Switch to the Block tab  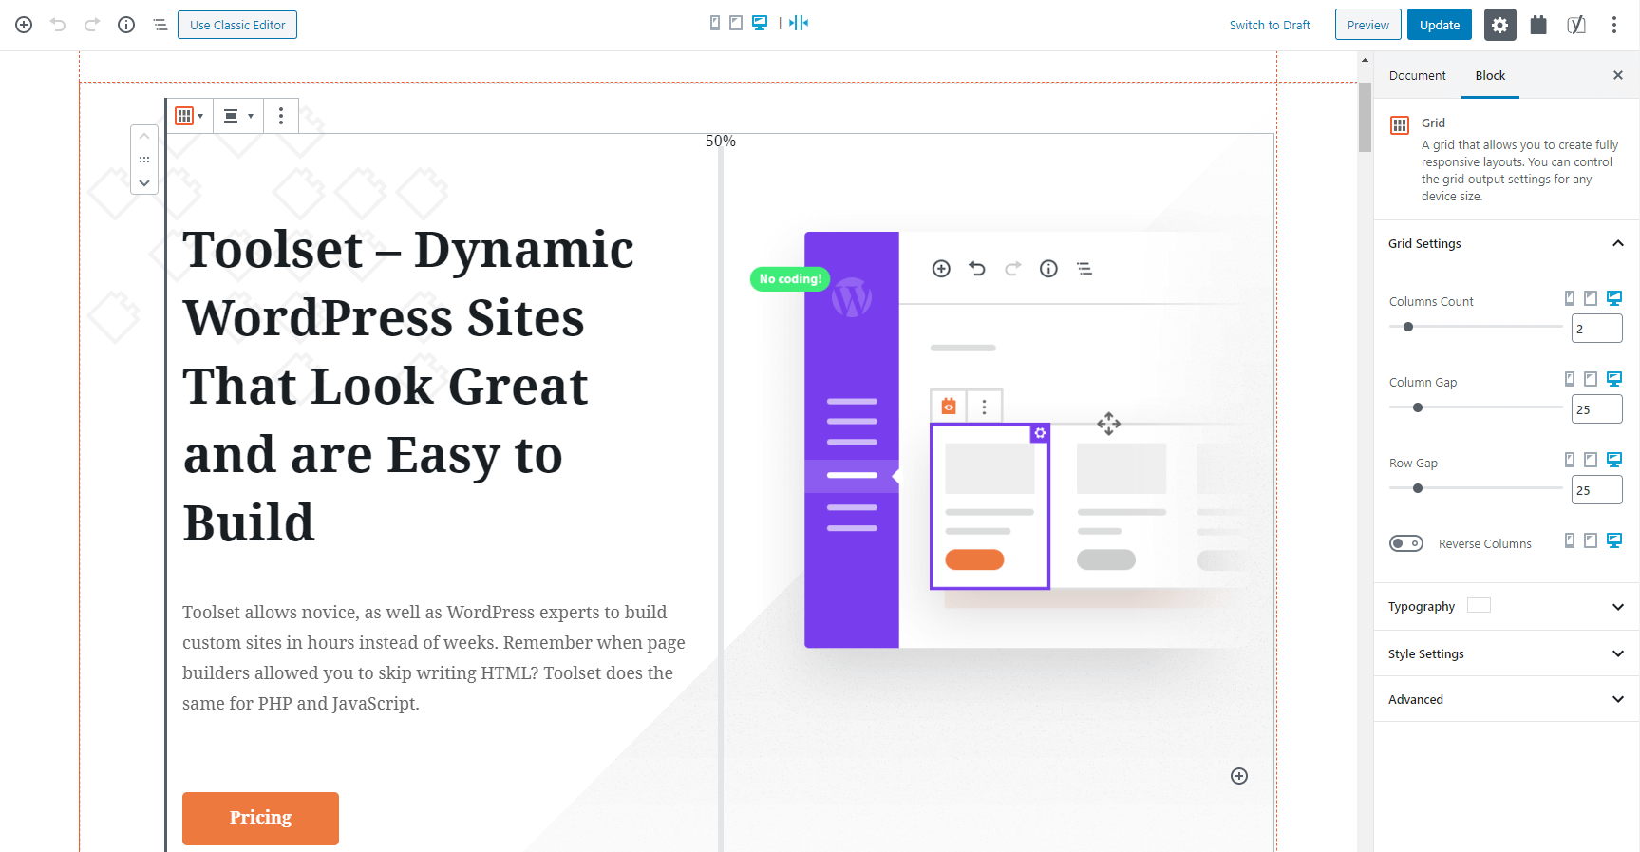[1490, 75]
